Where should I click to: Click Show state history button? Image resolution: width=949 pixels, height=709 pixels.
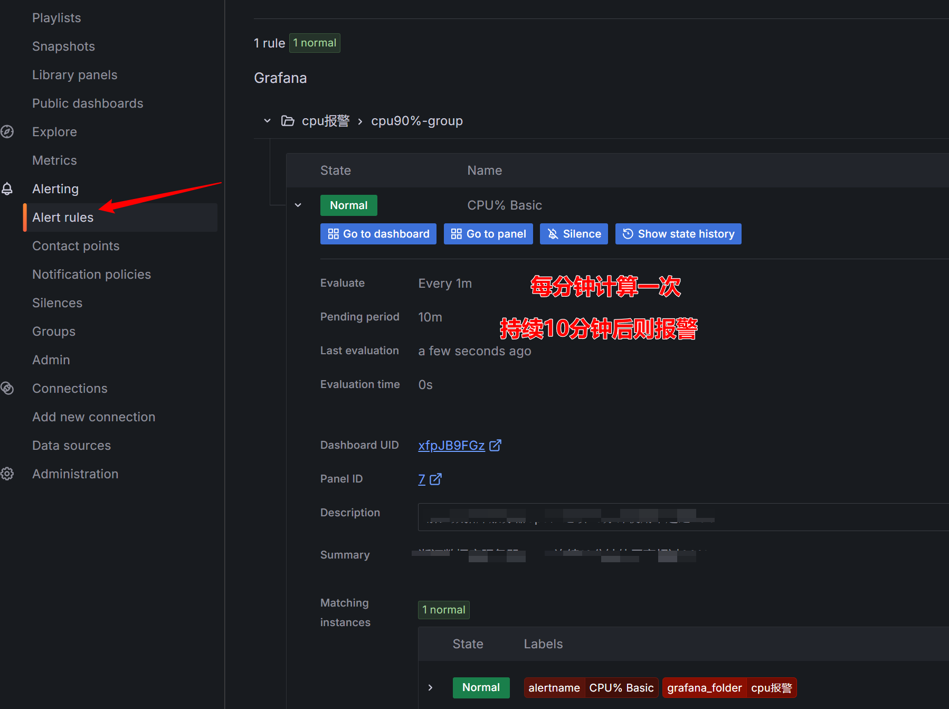coord(678,234)
